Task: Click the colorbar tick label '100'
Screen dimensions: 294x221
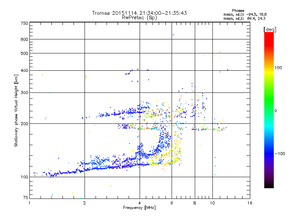Action: [x=278, y=68]
